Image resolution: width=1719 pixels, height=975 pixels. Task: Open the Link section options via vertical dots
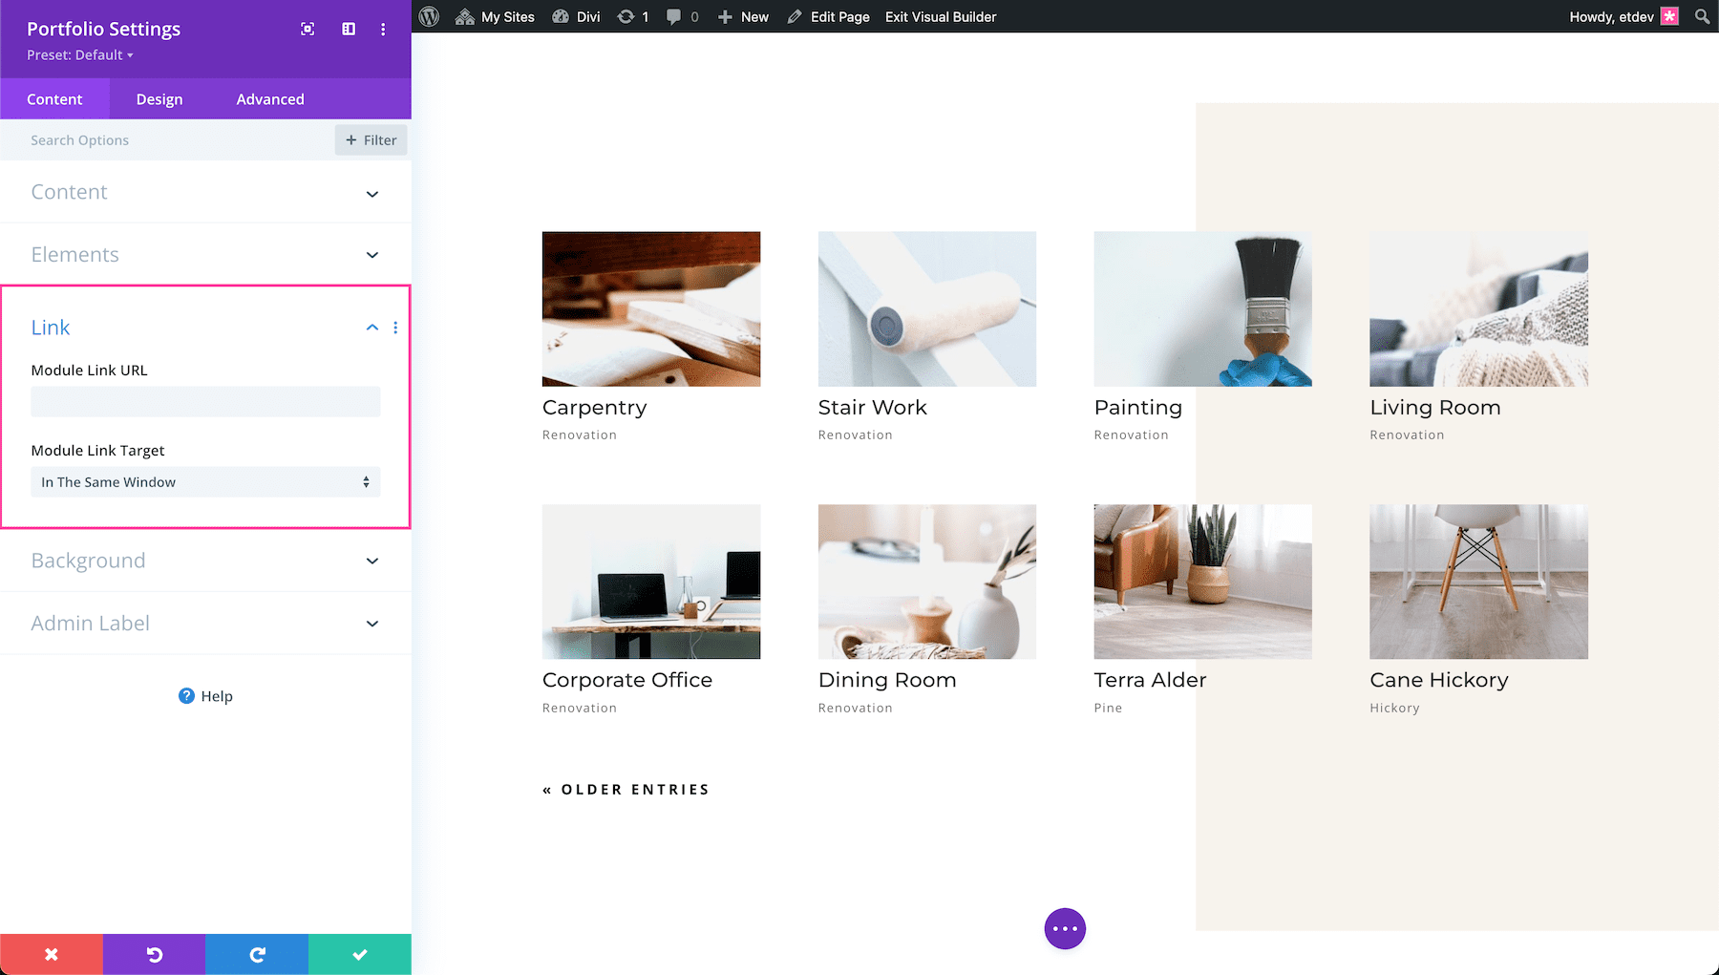(395, 327)
